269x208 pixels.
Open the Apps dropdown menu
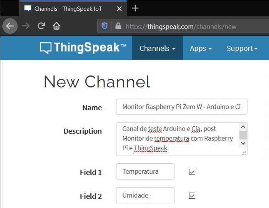coord(201,48)
